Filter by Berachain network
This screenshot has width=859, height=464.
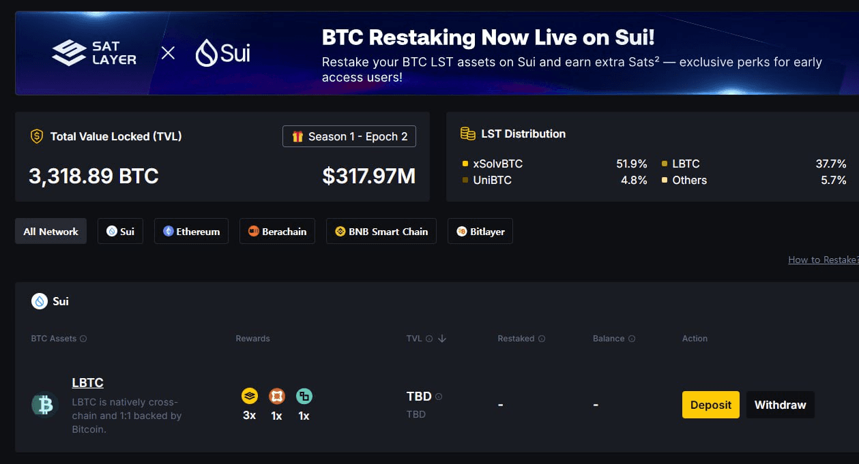click(x=277, y=231)
